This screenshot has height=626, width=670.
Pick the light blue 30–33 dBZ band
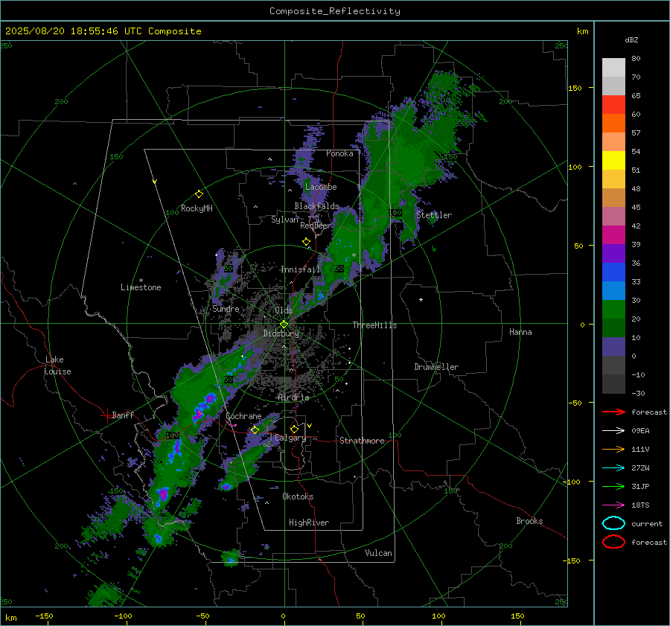[x=613, y=291]
